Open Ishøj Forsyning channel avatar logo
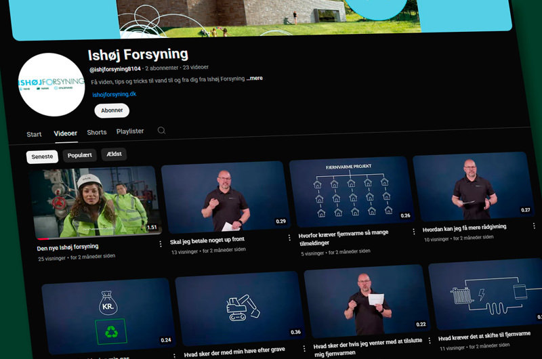 [51, 85]
